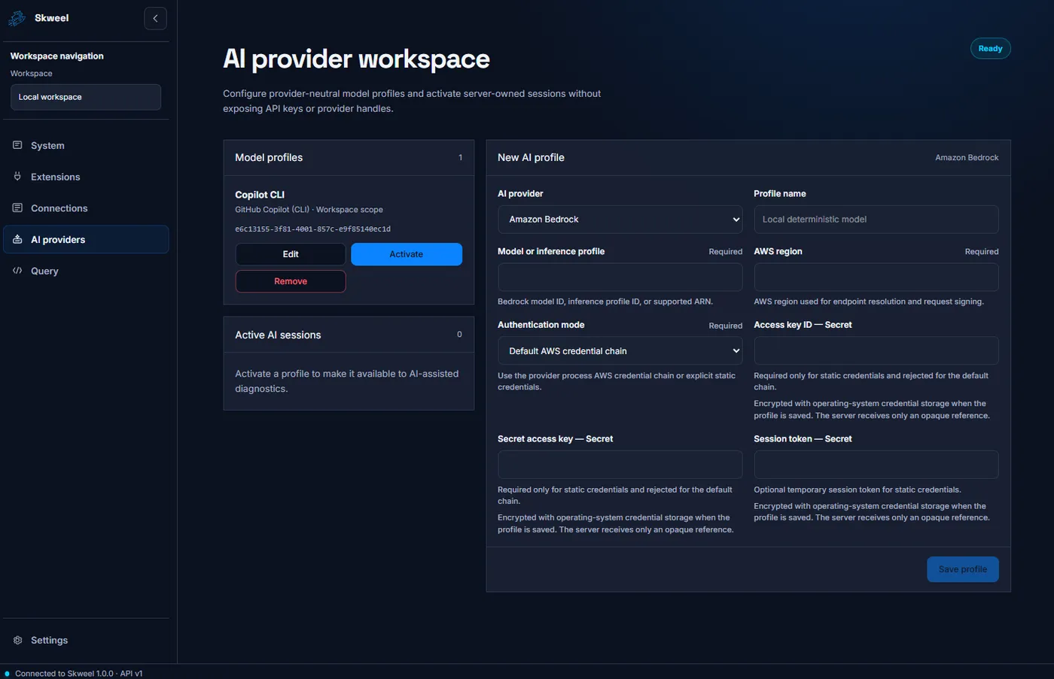Click the New AI profile heading
Viewport: 1054px width, 679px height.
point(531,157)
